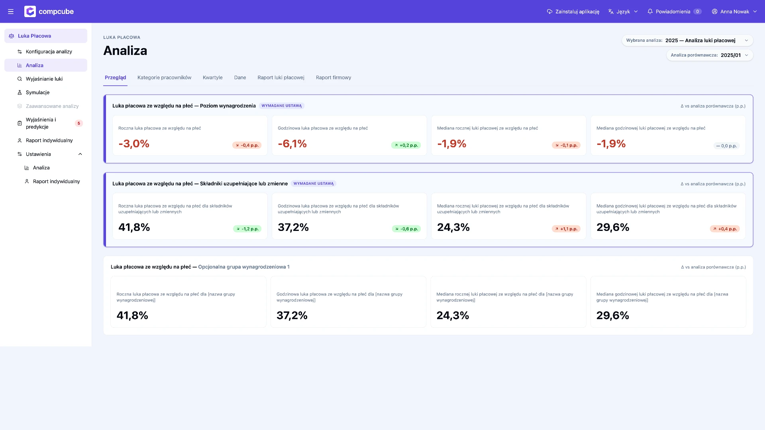Toggle the hamburger sidebar menu
Viewport: 765px width, 430px height.
[11, 12]
